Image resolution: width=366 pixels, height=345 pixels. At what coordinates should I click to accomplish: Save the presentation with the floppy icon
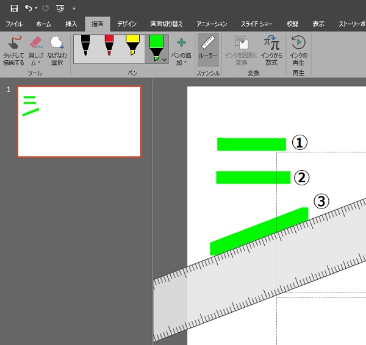click(x=14, y=9)
